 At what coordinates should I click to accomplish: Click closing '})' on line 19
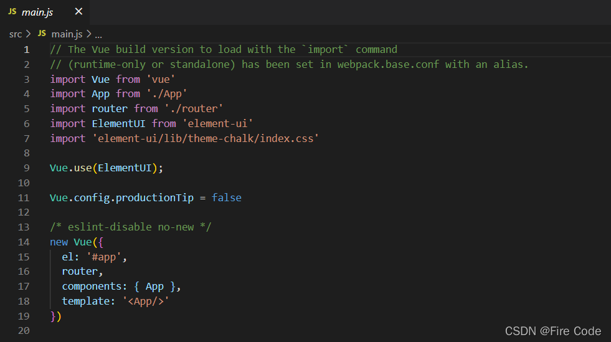pyautogui.click(x=55, y=316)
